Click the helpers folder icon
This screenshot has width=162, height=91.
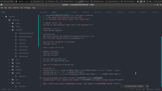[13, 63]
